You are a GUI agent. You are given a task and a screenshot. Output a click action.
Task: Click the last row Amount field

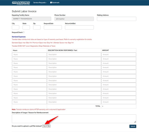pyautogui.click(x=119, y=102)
